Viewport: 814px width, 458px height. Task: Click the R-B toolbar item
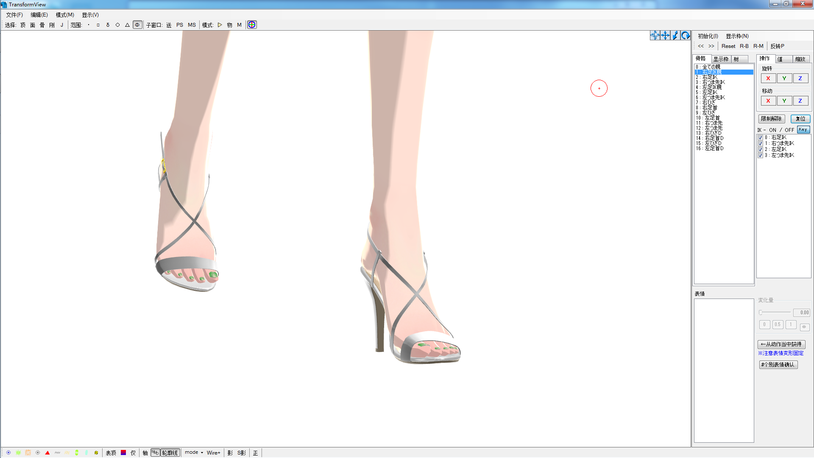coord(744,46)
